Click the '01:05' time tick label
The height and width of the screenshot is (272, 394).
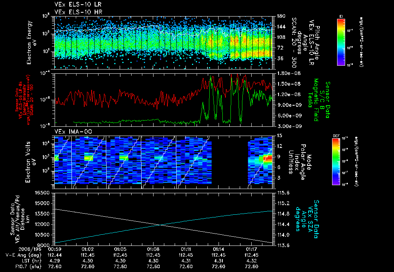pyautogui.click(x=120, y=249)
